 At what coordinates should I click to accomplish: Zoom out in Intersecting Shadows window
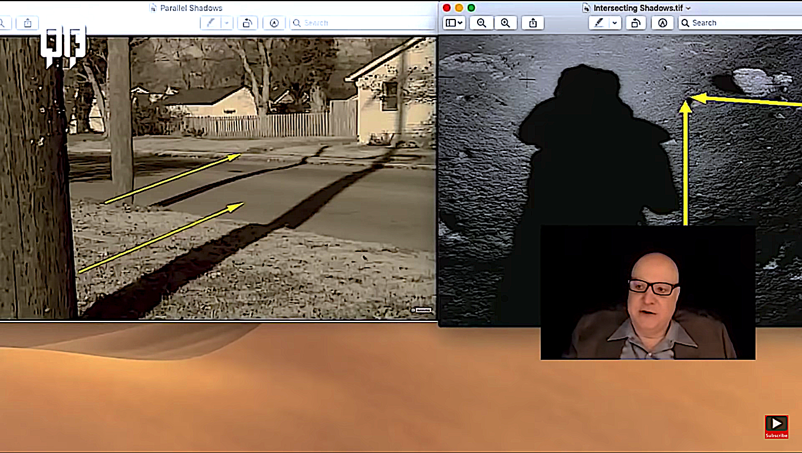(482, 23)
